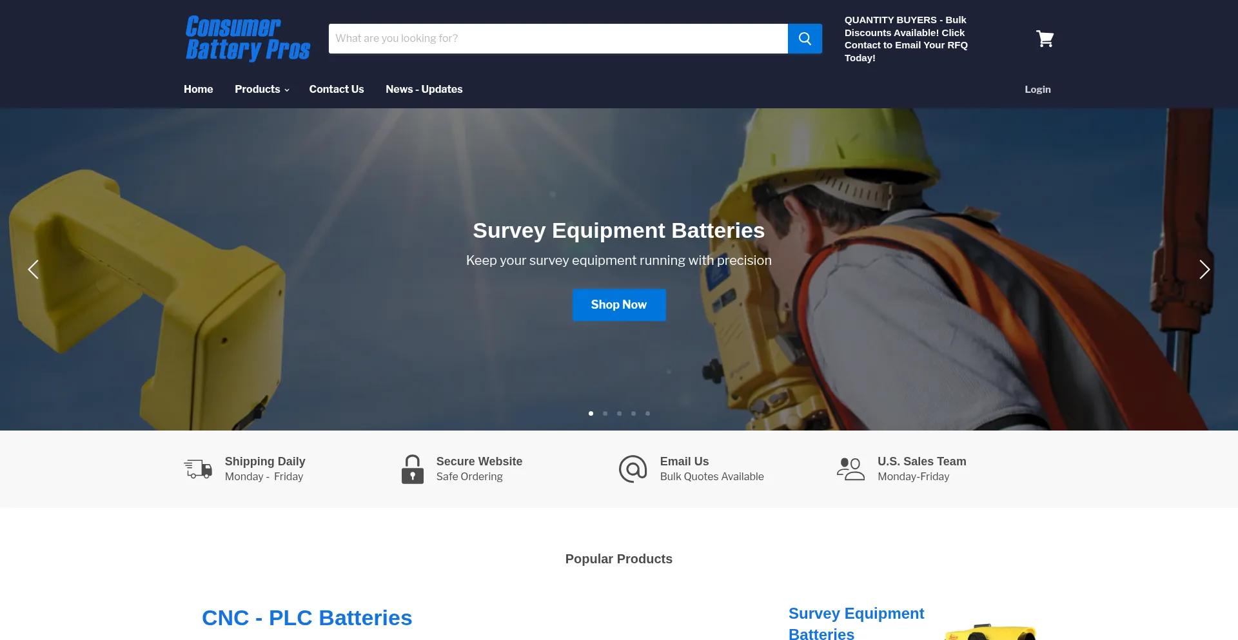Viewport: 1238px width, 640px height.
Task: Select the second carousel dot
Action: click(605, 413)
